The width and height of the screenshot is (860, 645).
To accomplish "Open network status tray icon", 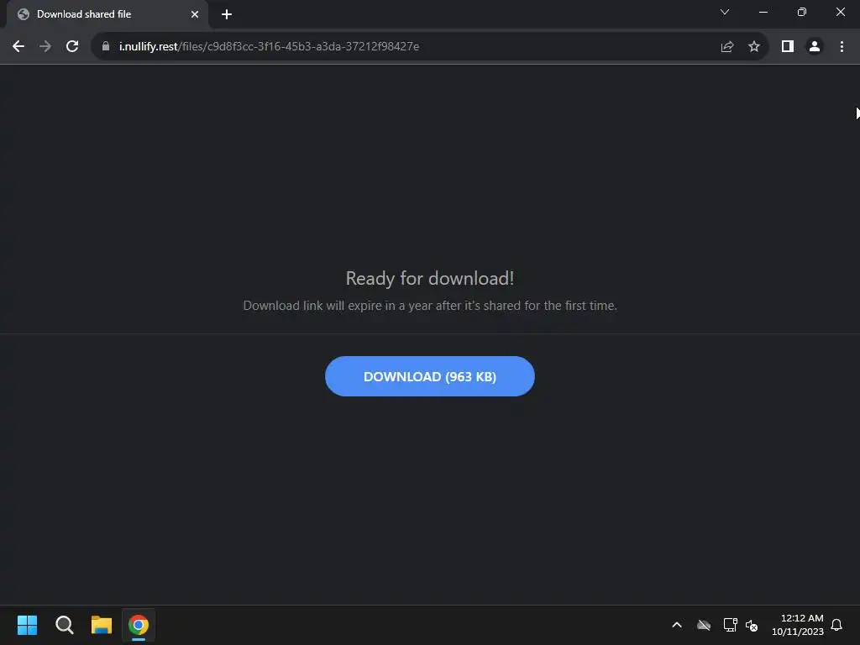I will 730,625.
